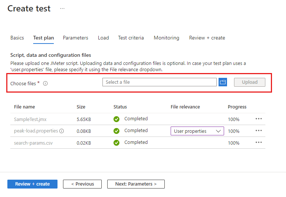286x197 pixels.
Task: Open the ellipsis menu beside Create test title
Action: point(62,8)
